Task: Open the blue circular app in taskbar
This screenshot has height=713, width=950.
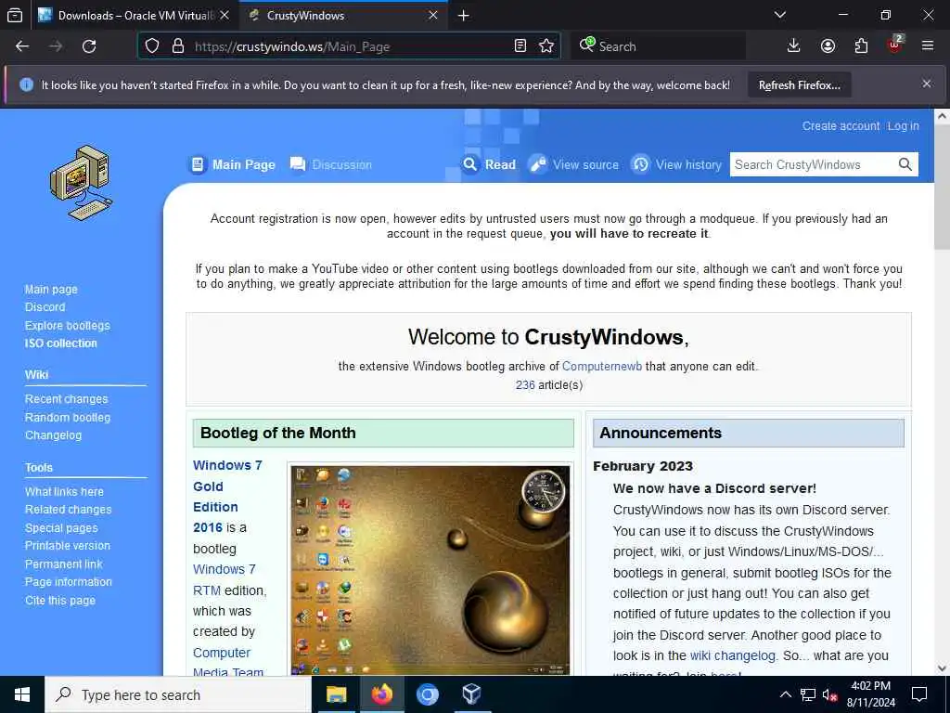Action: click(427, 694)
